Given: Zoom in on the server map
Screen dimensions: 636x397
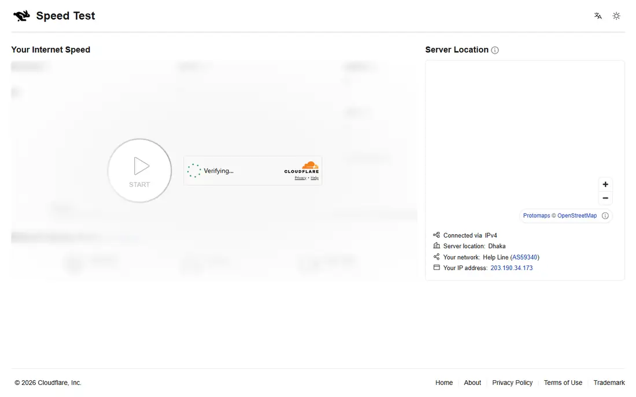Looking at the screenshot, I should click(x=605, y=185).
